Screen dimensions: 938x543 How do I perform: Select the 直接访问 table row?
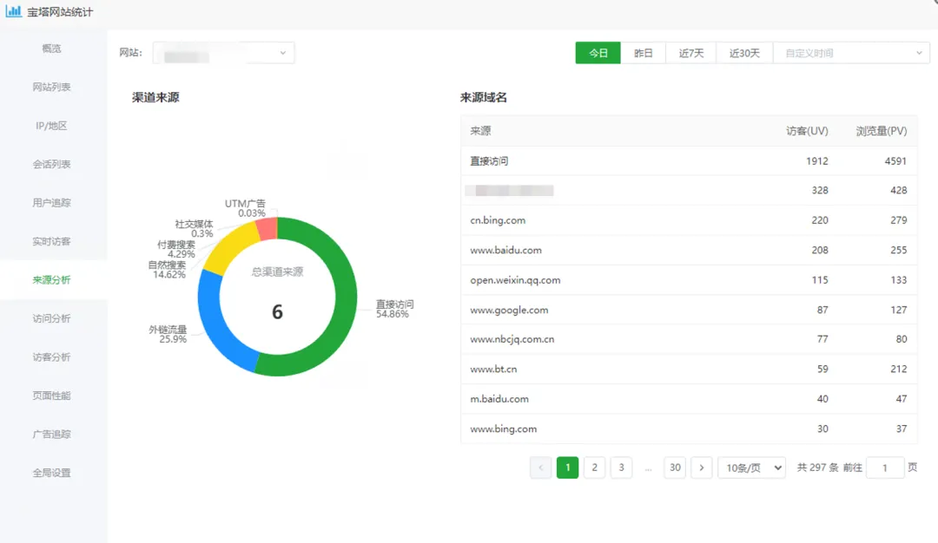[x=689, y=160]
